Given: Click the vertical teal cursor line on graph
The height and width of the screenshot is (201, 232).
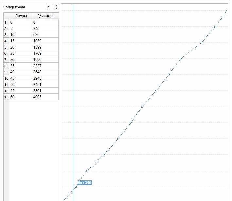Looking at the screenshot, I should tap(73, 98).
